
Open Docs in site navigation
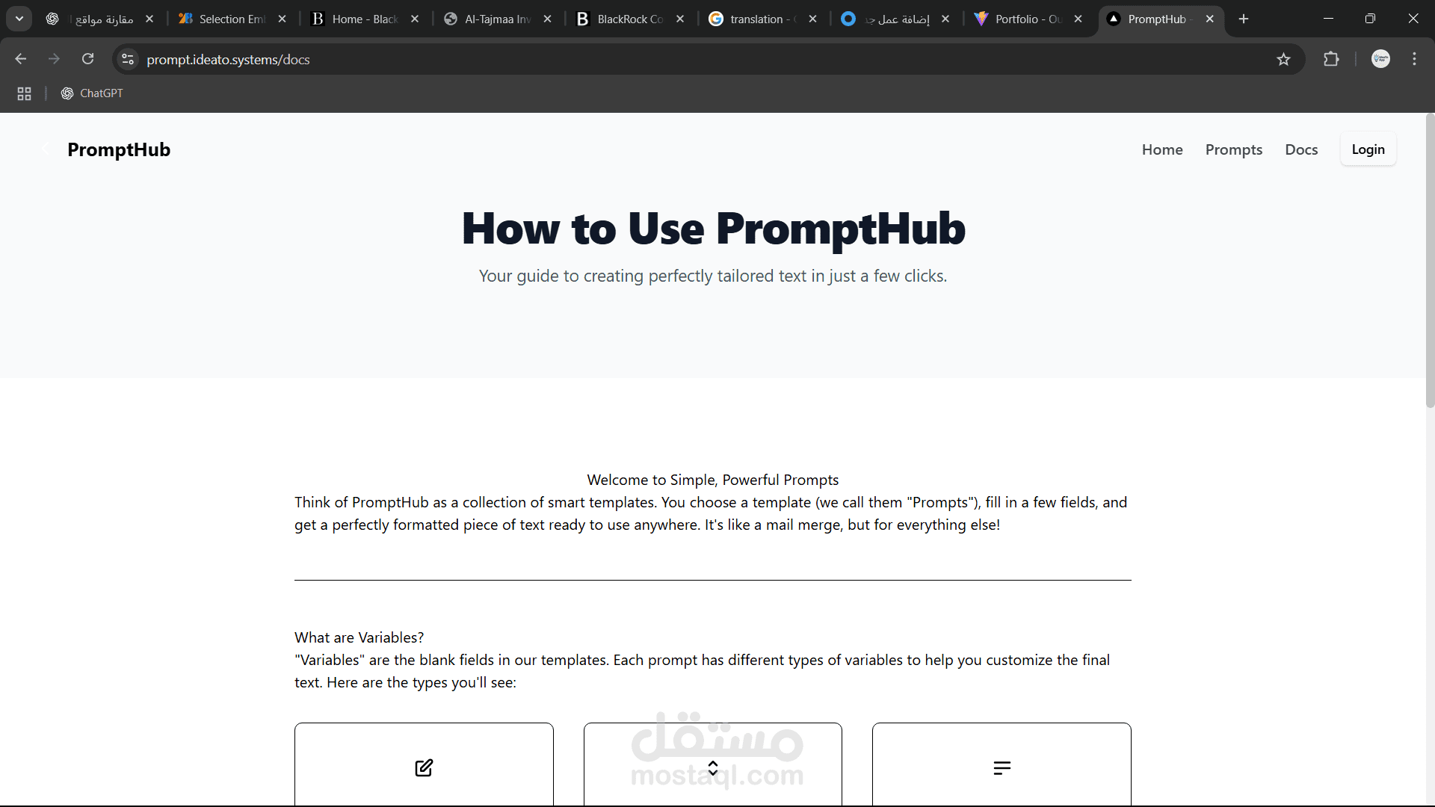point(1301,149)
